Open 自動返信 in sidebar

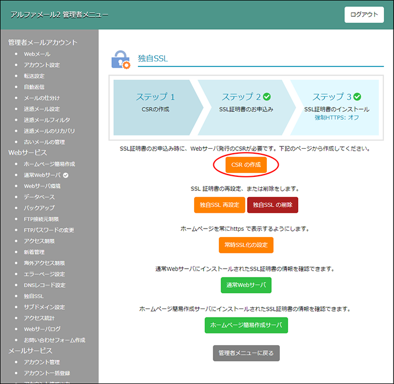click(34, 87)
